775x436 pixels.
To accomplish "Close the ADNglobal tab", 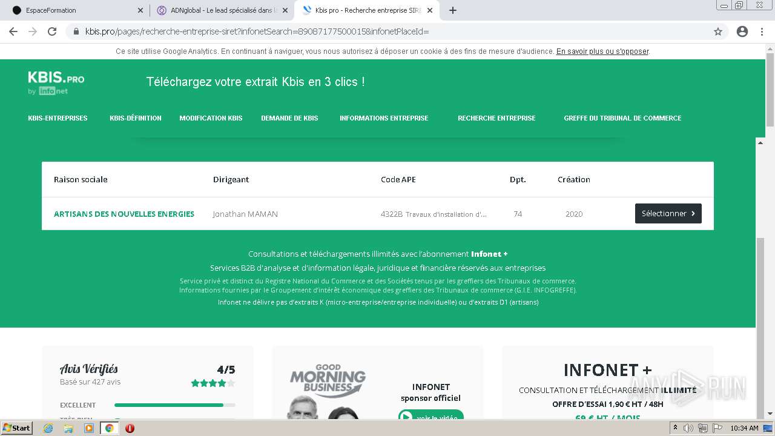I will pos(285,10).
